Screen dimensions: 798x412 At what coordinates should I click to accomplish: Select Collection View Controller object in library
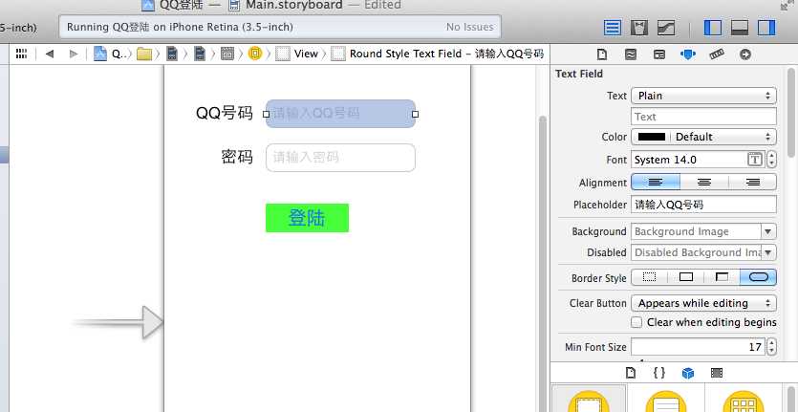pyautogui.click(x=744, y=401)
